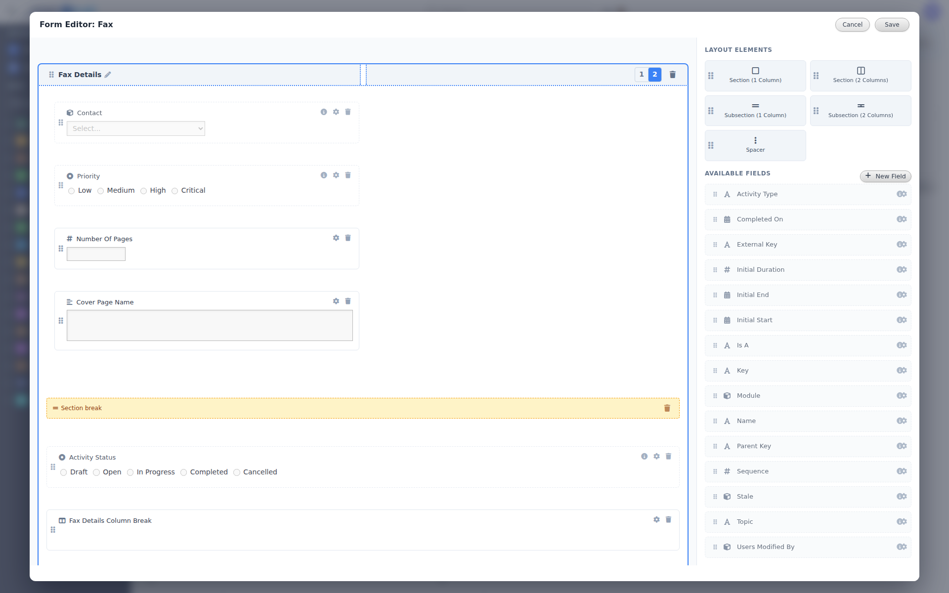Click the Contact field drag handle

point(61,123)
